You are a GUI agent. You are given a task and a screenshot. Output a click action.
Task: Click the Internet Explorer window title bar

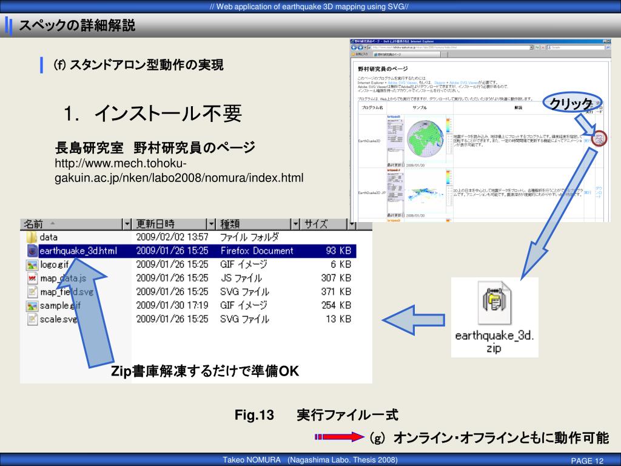click(480, 41)
